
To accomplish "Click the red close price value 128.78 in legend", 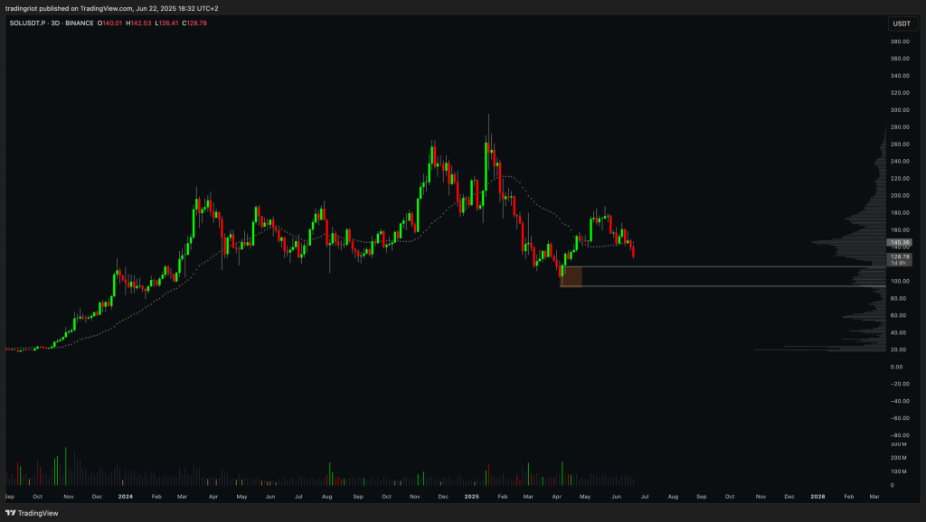I will click(194, 23).
